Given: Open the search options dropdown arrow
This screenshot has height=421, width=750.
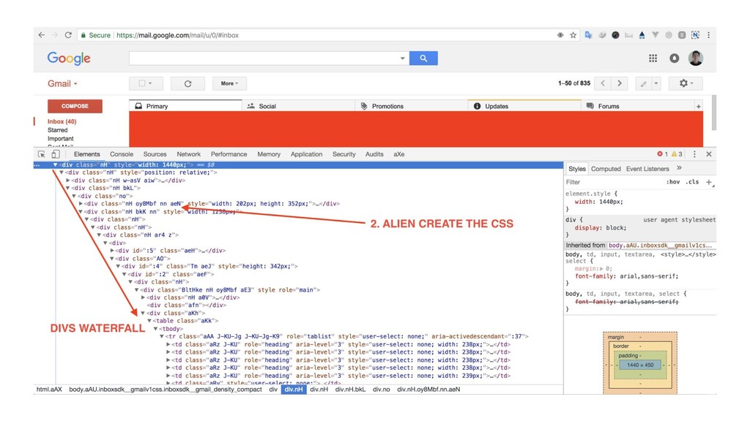Looking at the screenshot, I should click(402, 58).
